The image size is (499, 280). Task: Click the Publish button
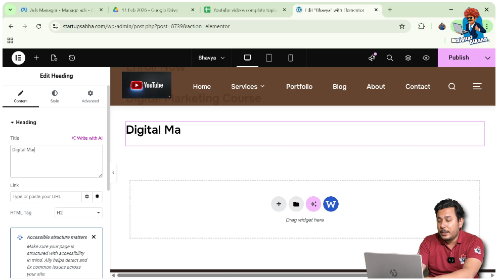[459, 58]
